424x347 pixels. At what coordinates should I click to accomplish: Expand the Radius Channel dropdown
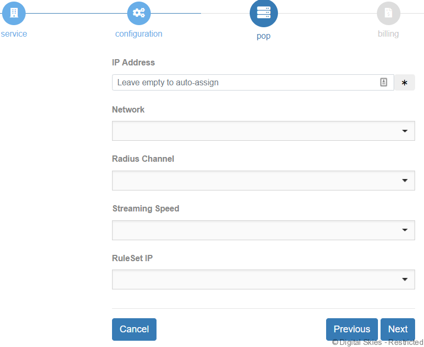263,181
